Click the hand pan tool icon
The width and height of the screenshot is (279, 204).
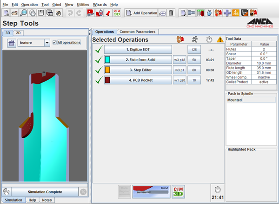point(6,191)
